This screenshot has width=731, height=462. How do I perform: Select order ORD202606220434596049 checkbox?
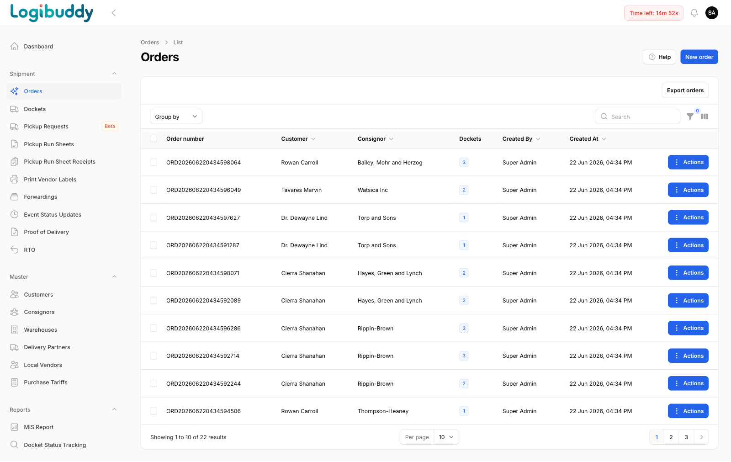tap(154, 190)
